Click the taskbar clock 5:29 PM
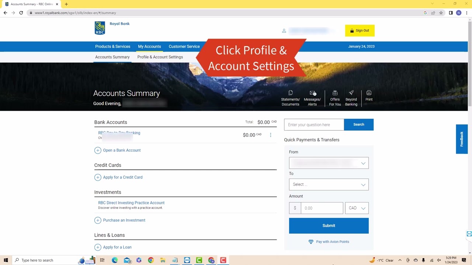 tap(451, 260)
